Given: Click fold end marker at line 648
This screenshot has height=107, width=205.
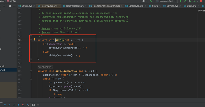Looking at the screenshot, I should (31, 59).
